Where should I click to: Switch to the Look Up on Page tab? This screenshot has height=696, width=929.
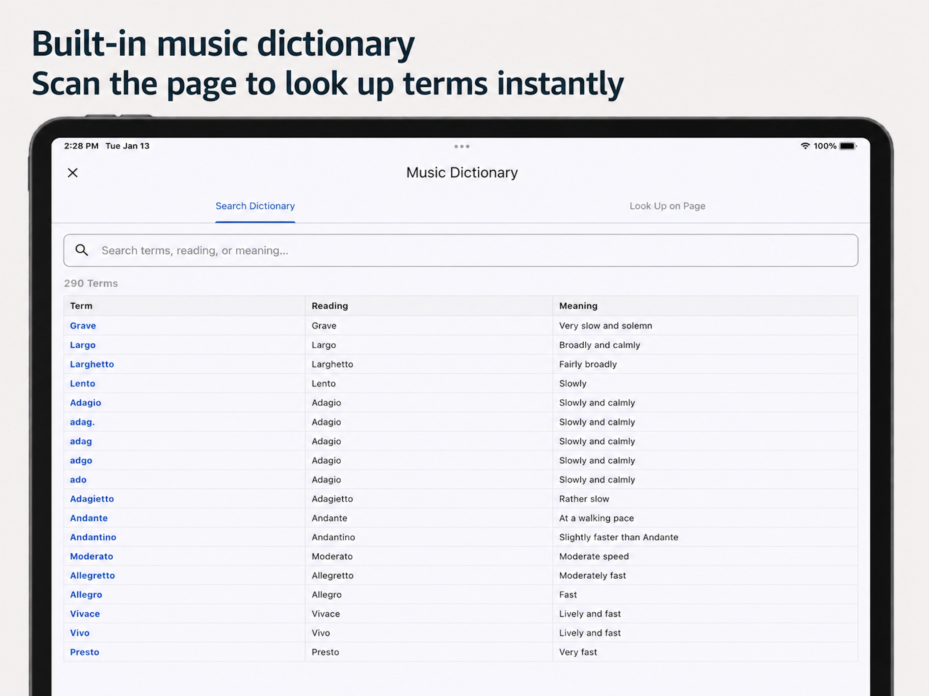click(667, 206)
